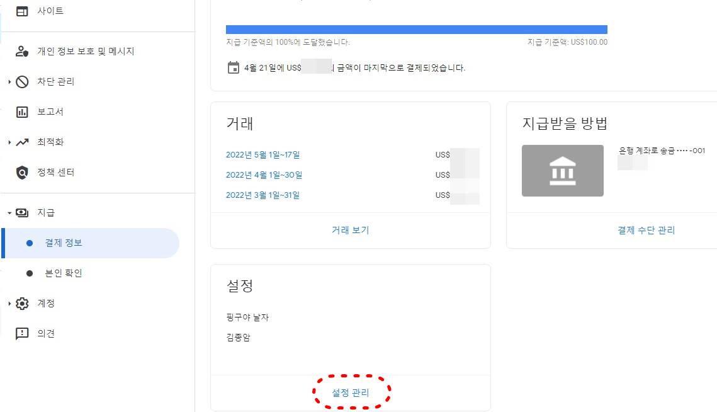
Task: Click the 김종암 name text
Action: coord(238,338)
